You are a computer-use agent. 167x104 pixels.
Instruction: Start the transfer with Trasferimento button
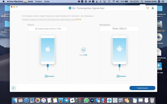(x=142, y=88)
